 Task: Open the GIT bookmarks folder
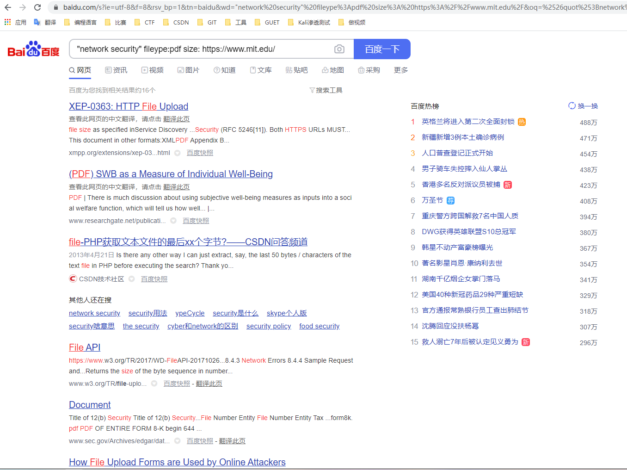pos(200,22)
